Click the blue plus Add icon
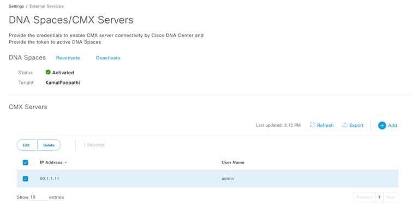The width and height of the screenshot is (413, 206). (x=382, y=125)
